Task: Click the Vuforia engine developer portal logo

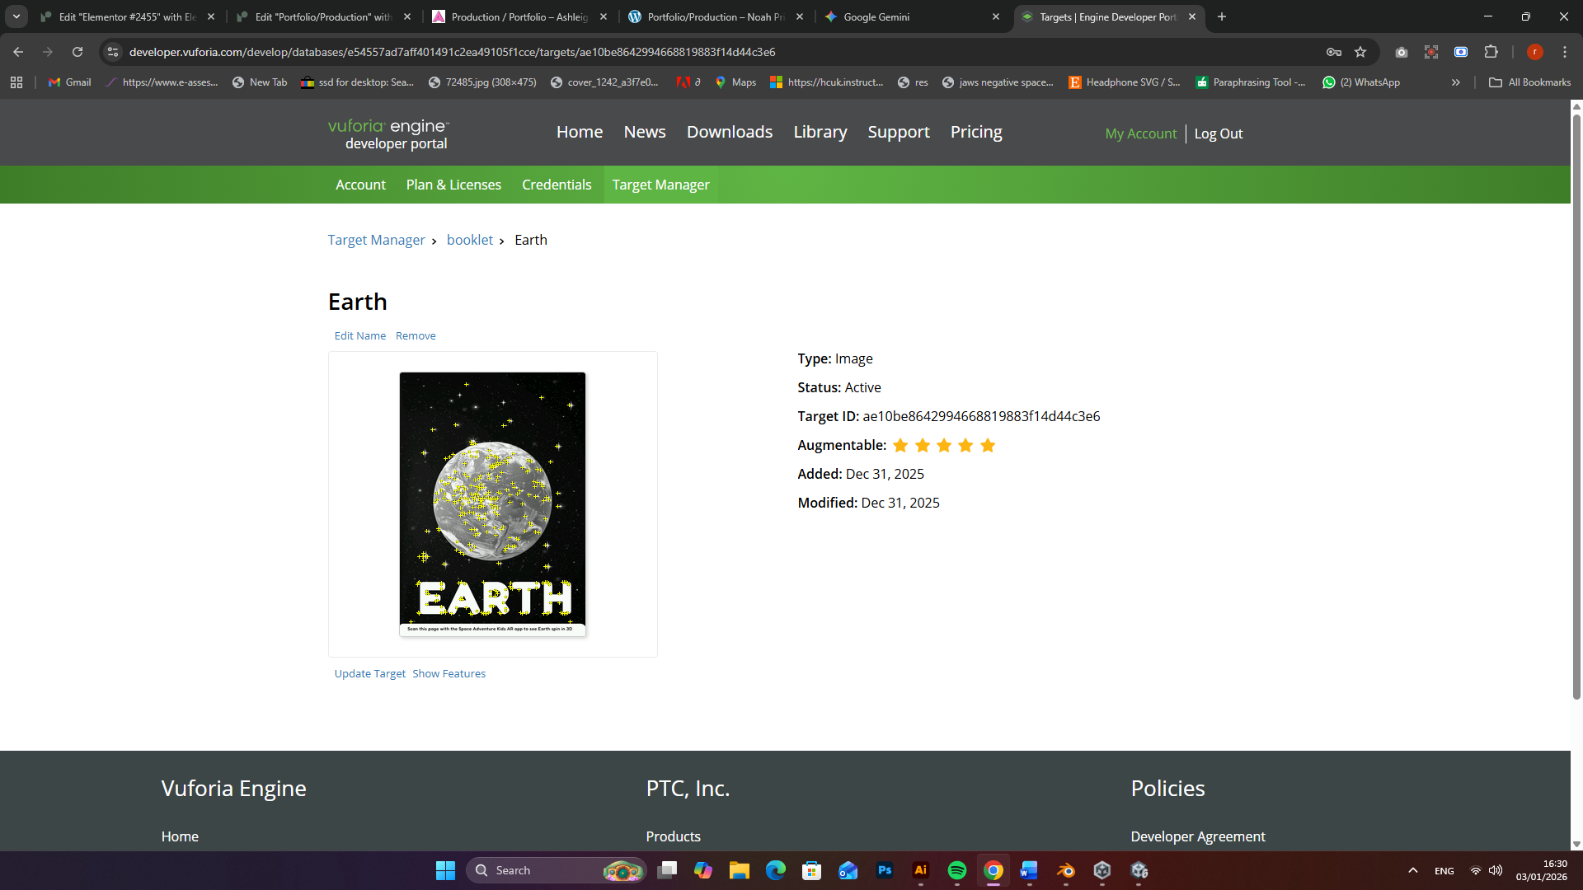Action: coord(388,133)
